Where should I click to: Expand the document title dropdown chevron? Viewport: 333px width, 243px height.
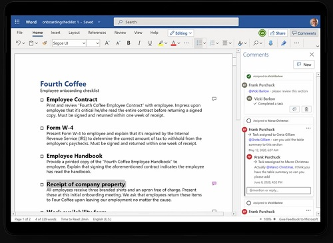click(x=99, y=22)
